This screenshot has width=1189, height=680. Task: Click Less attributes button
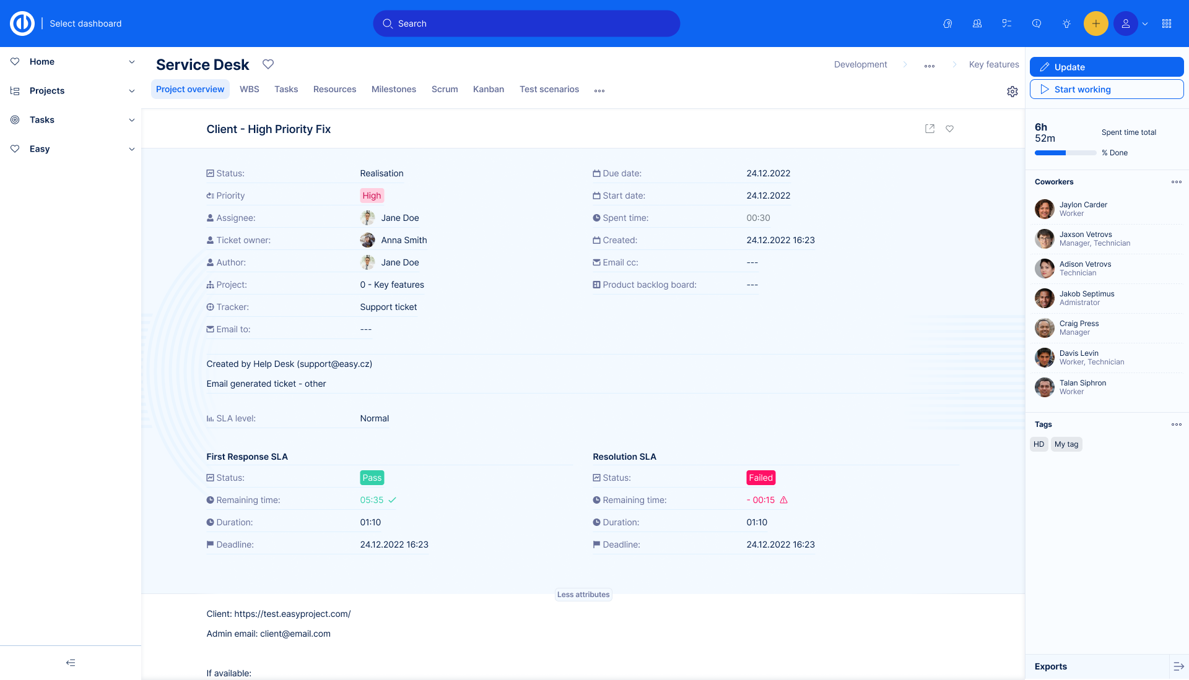(583, 595)
